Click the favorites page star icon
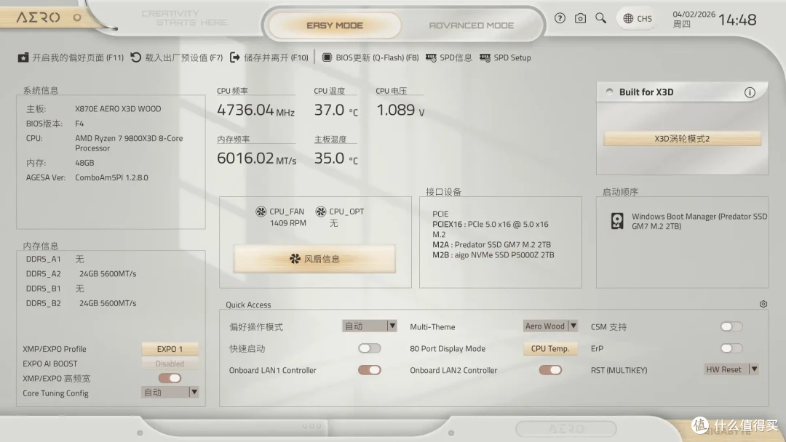 (x=23, y=57)
